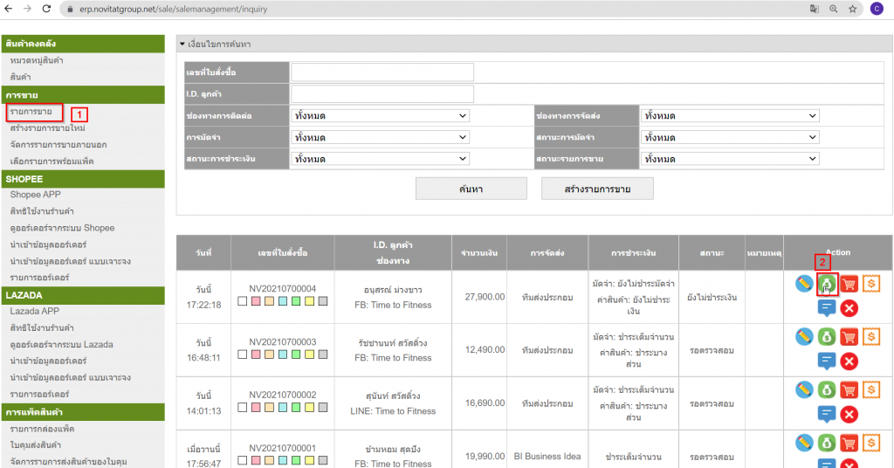The width and height of the screenshot is (894, 468).
Task: Expand the สถานะรายการขาย dropdown
Action: pyautogui.click(x=730, y=159)
